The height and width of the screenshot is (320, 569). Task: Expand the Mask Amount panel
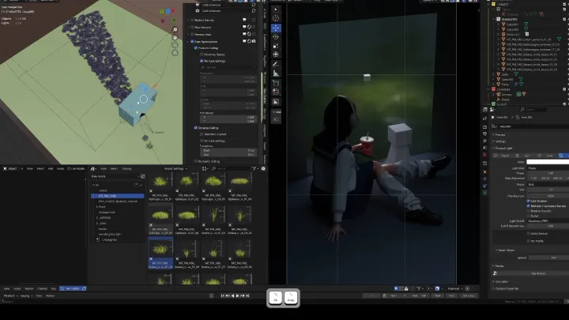[188, 27]
